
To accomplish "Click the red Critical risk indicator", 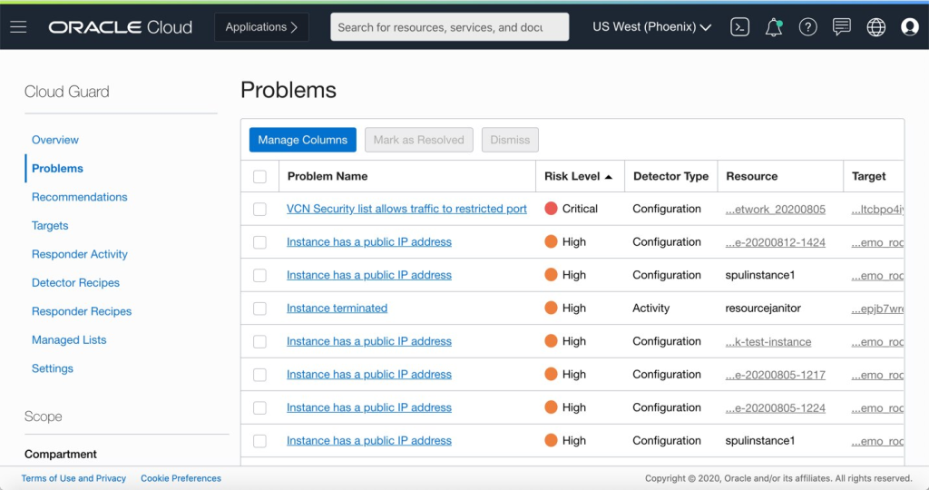I will tap(551, 209).
